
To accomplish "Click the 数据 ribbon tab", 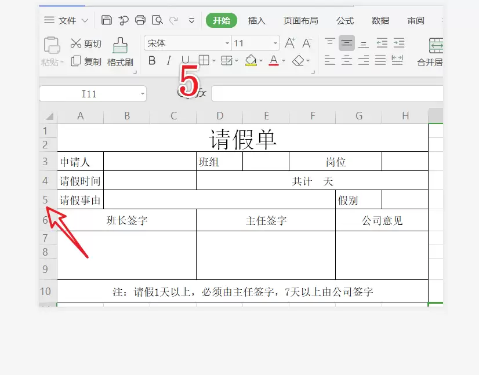I will 380,20.
